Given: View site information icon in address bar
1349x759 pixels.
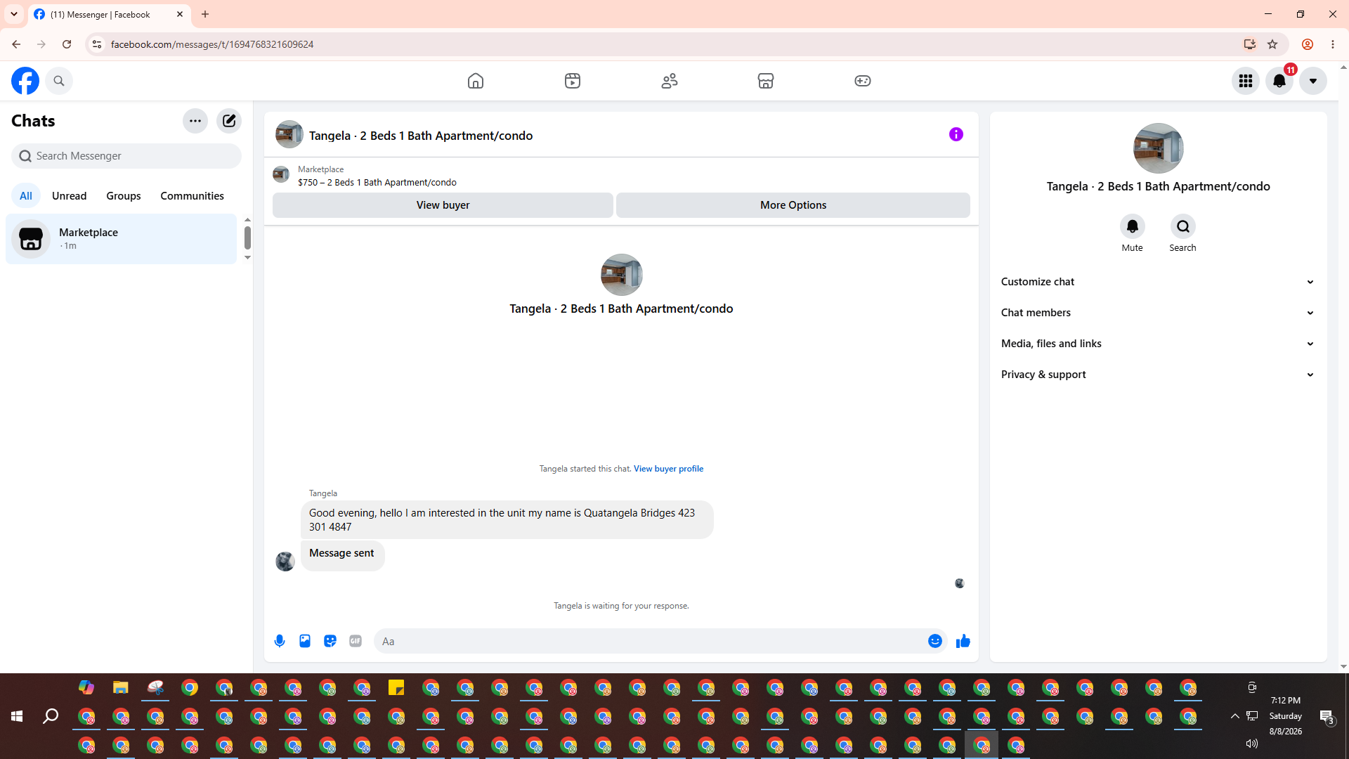Looking at the screenshot, I should (96, 44).
